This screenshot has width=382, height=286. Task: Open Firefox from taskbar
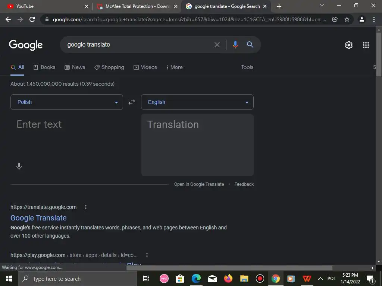tap(228, 279)
